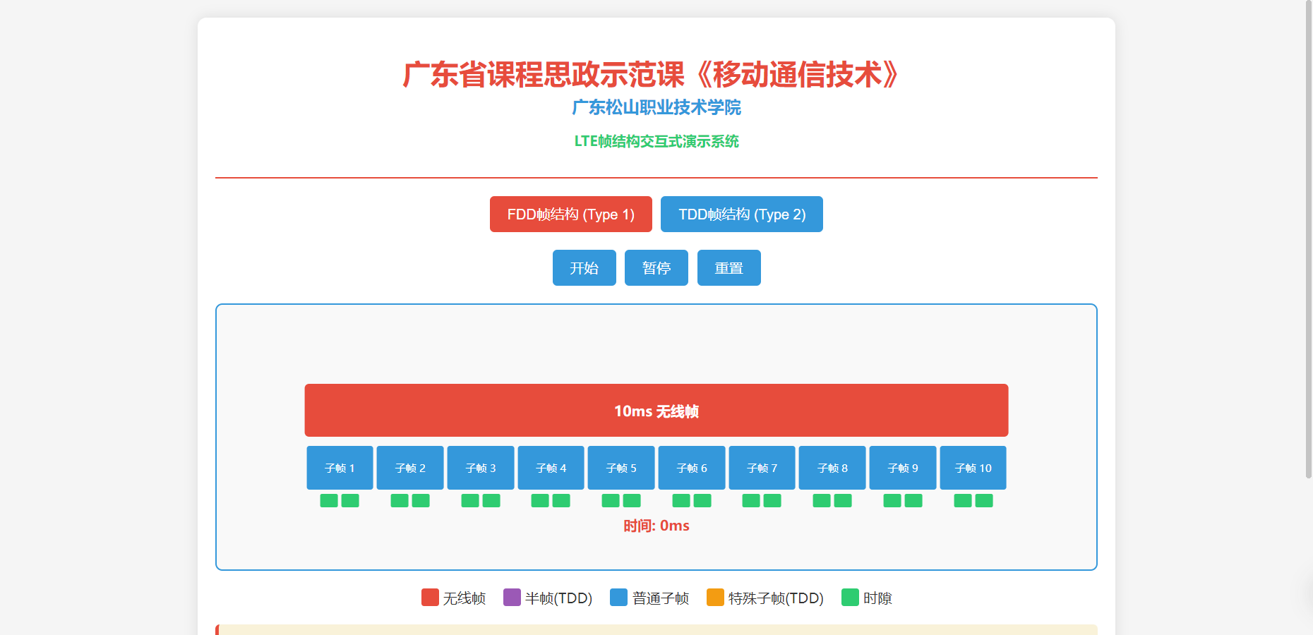
Task: Click the 重置 reset button
Action: pyautogui.click(x=729, y=268)
